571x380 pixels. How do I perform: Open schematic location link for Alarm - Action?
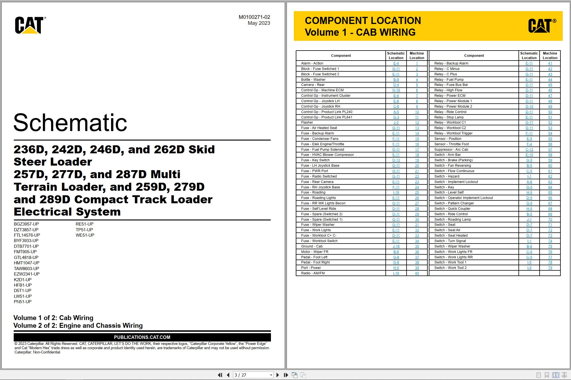(396, 63)
